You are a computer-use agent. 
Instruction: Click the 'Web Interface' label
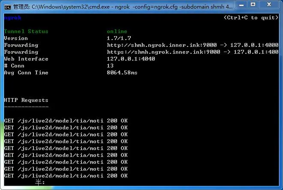coord(26,59)
